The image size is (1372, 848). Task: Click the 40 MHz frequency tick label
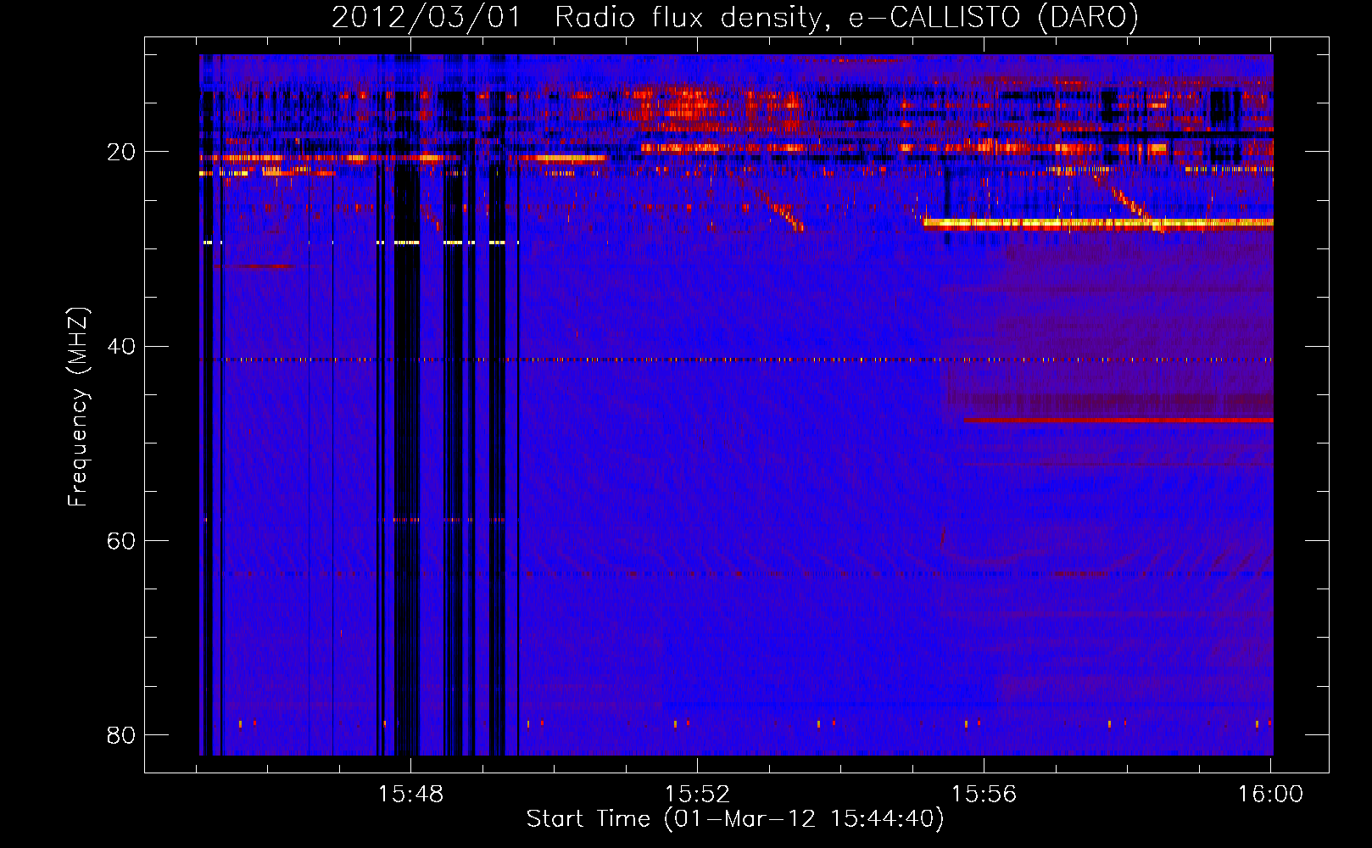pos(121,346)
